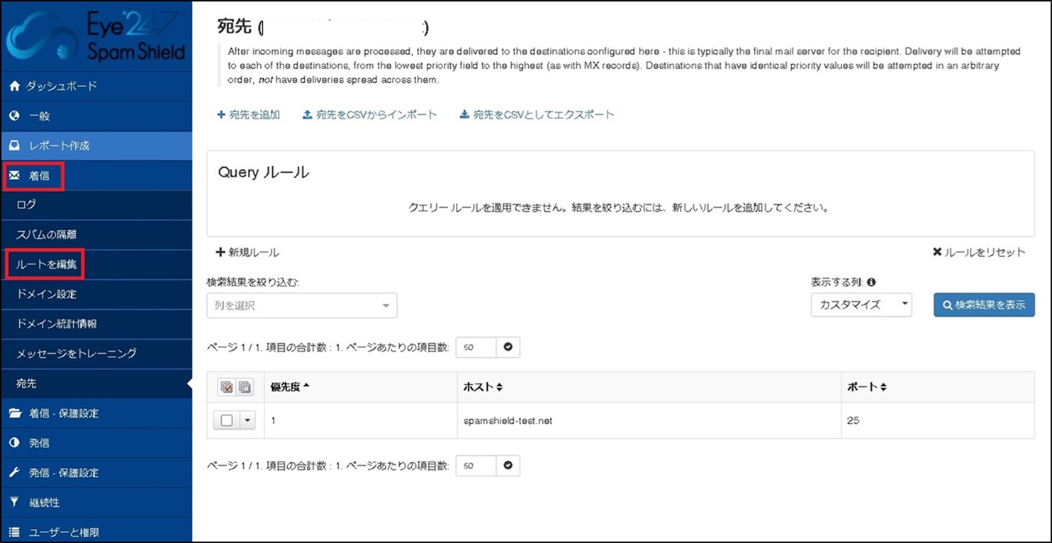The image size is (1052, 543).
Task: Click the list icon beside ユーザーと権限
Action: [x=14, y=532]
